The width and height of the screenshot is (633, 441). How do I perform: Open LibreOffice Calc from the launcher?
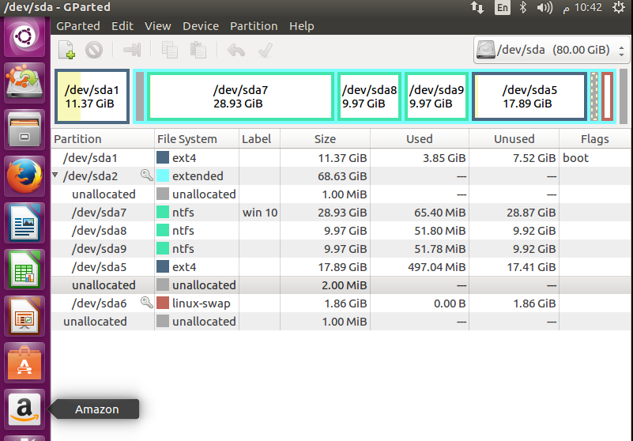click(x=24, y=269)
